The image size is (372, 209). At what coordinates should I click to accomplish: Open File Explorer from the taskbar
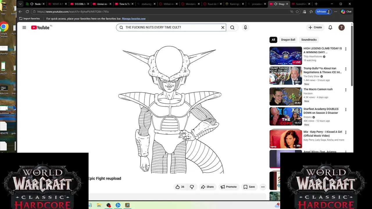(99, 205)
